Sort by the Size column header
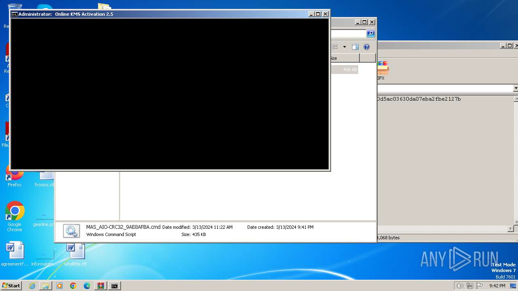This screenshot has width=518, height=291. pos(344,58)
